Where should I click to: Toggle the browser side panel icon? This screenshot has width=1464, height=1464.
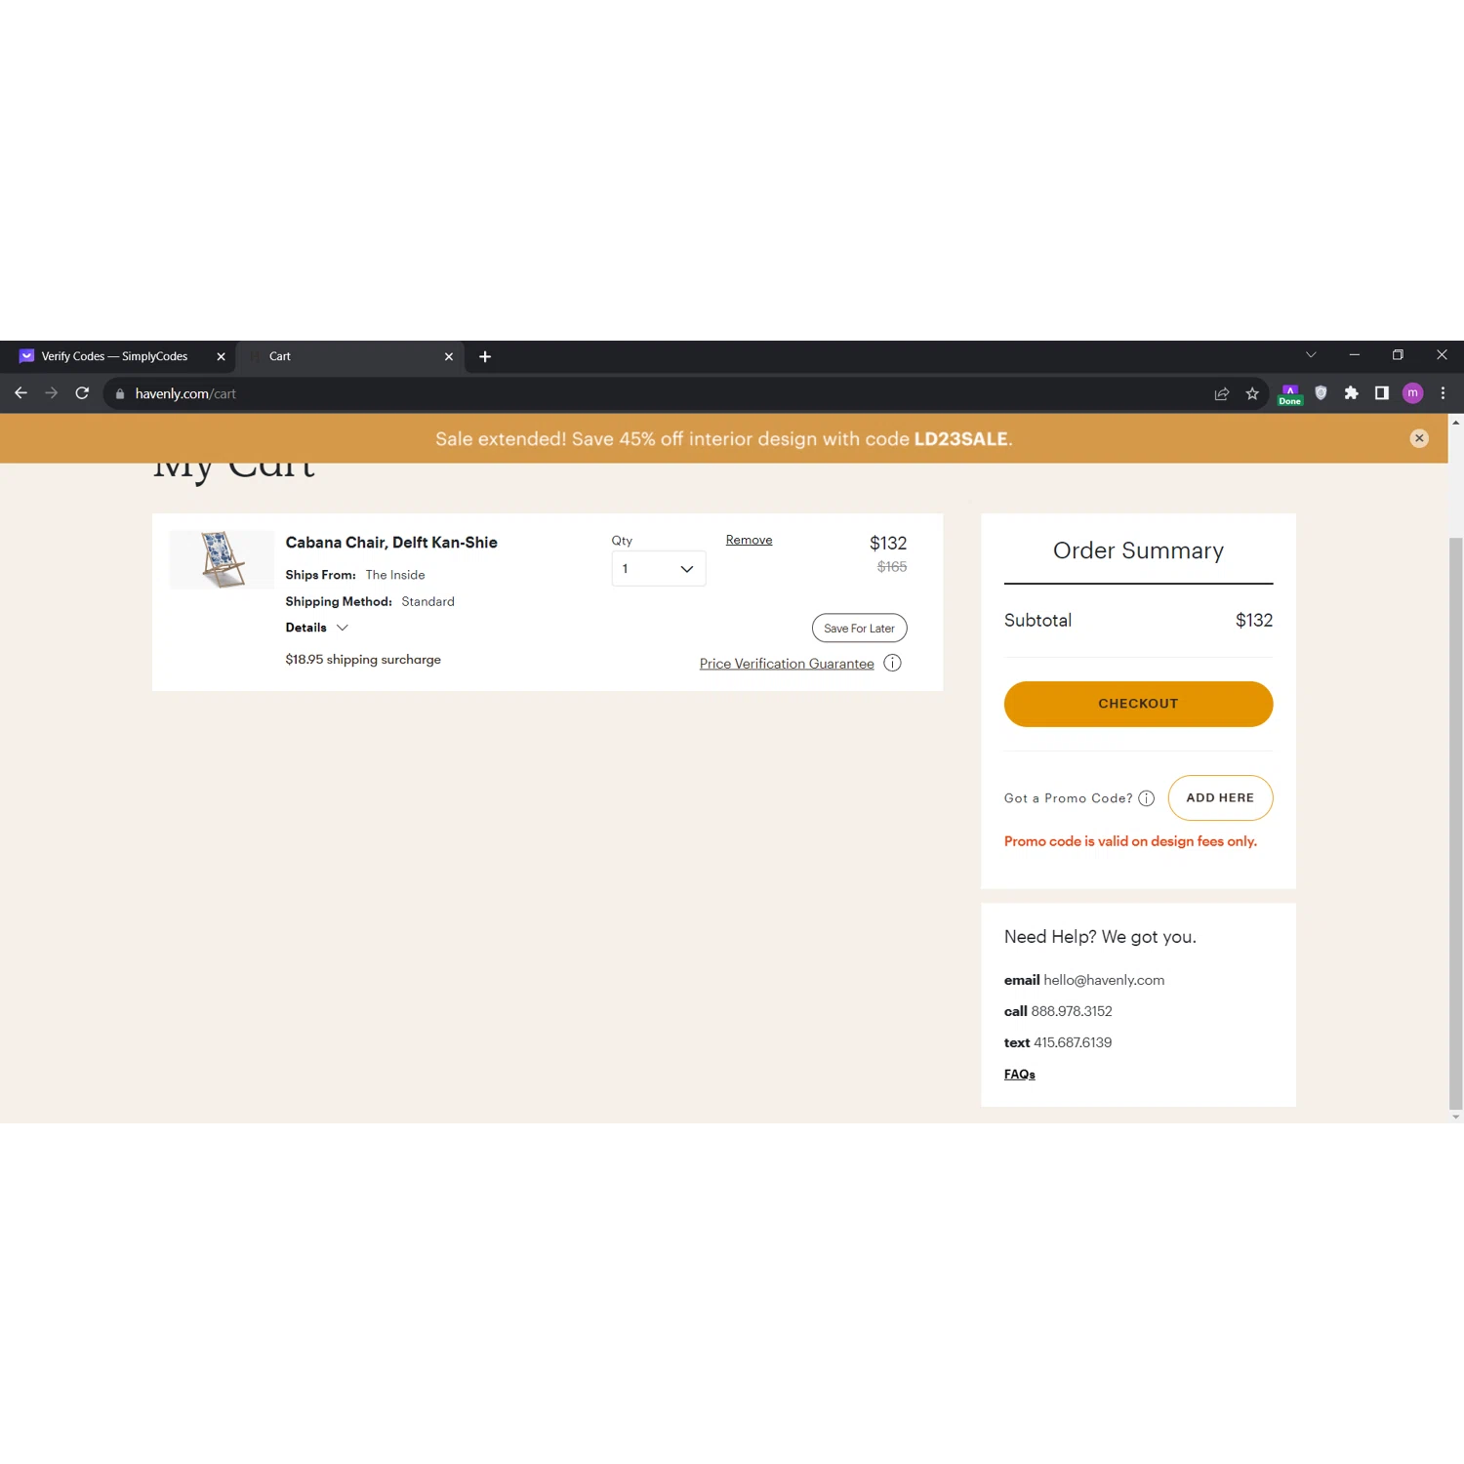tap(1381, 393)
